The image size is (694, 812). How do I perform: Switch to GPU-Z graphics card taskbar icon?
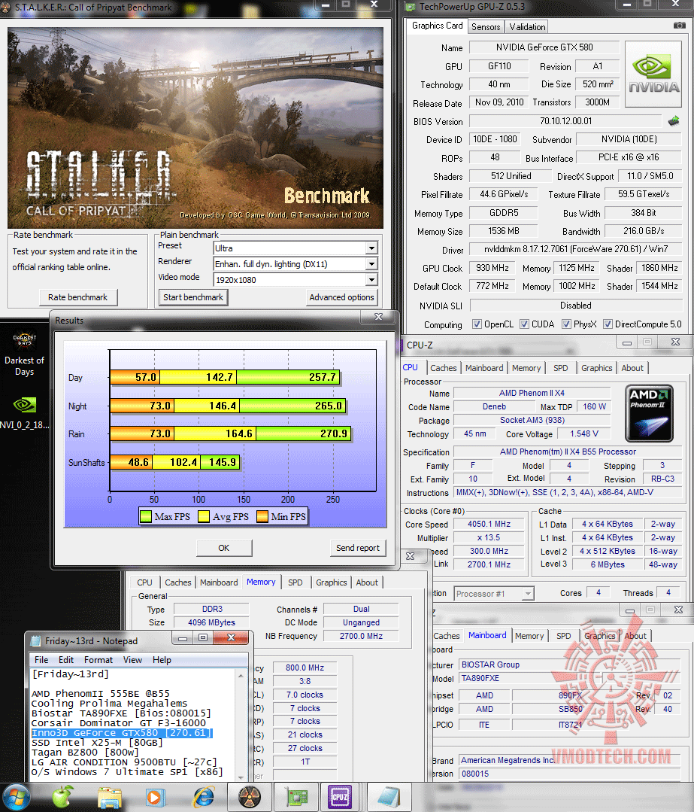click(x=297, y=797)
